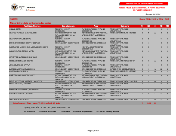Click the [2] Experiencia docente legend
The height and width of the screenshot is (136, 176).
click(x=47, y=112)
